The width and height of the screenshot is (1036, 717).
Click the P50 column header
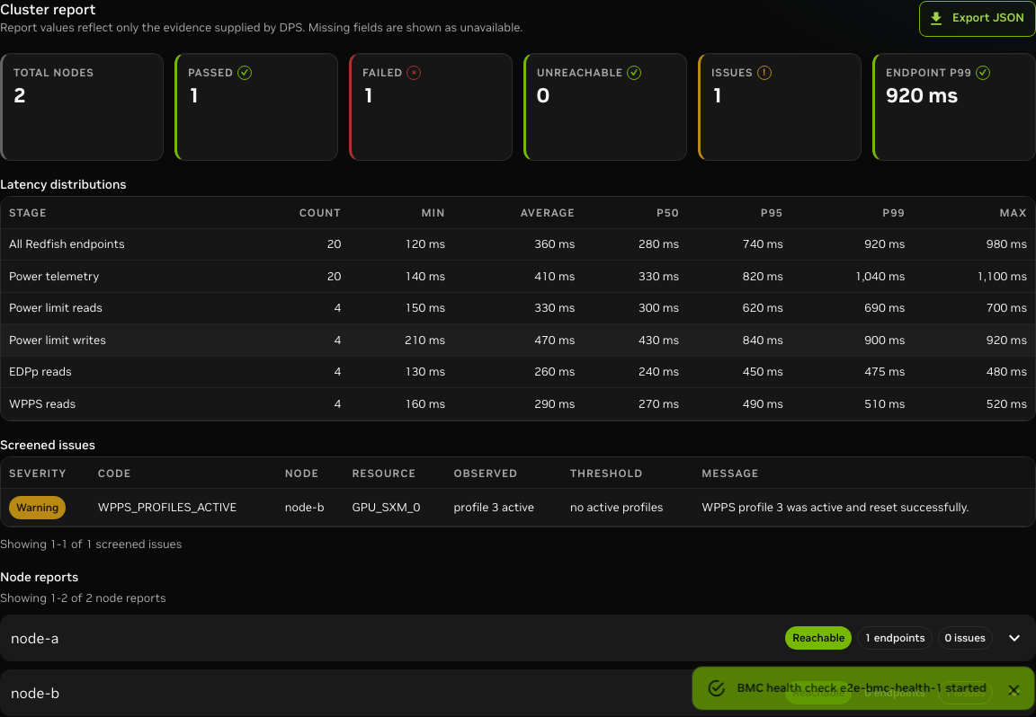click(x=667, y=213)
